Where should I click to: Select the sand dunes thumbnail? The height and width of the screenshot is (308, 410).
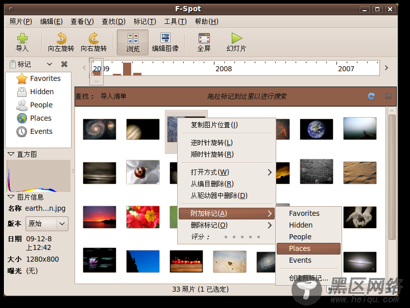(x=360, y=173)
